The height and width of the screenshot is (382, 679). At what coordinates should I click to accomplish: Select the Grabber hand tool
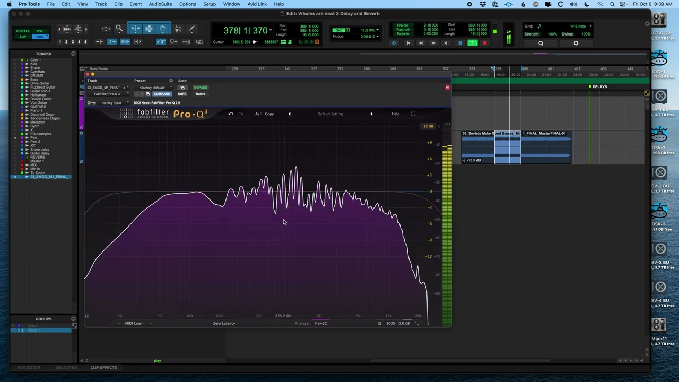(162, 29)
